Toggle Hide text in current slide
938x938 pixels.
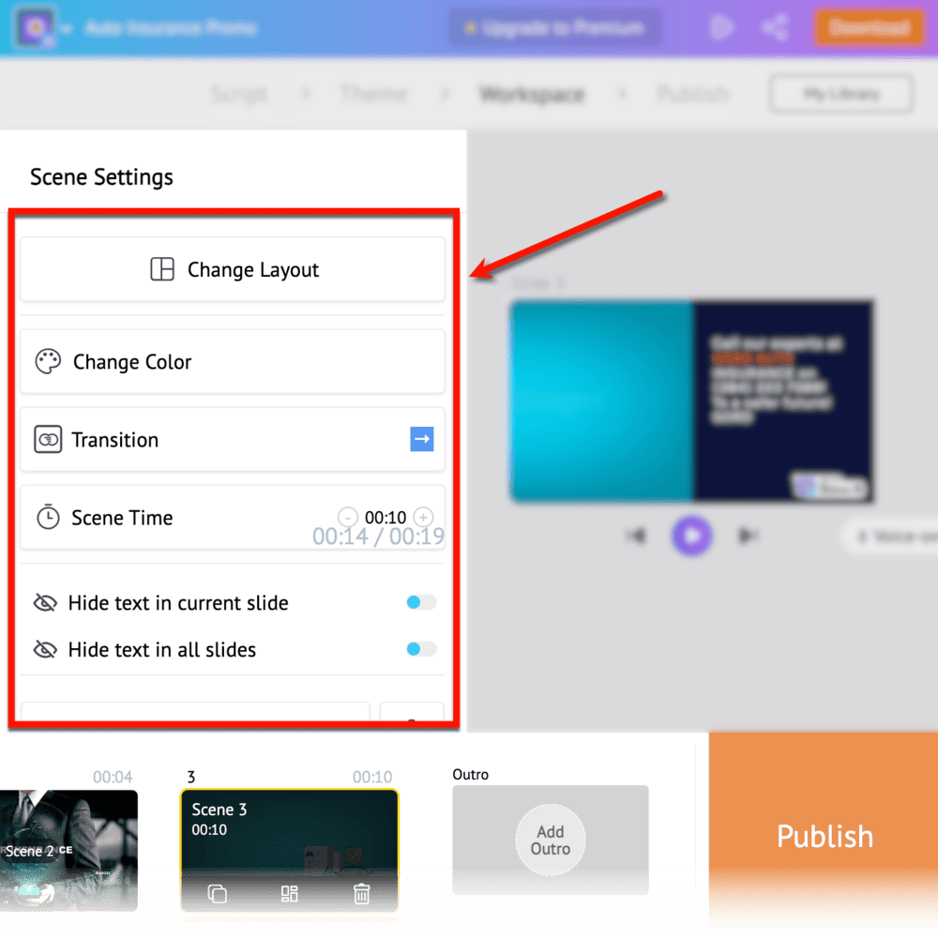[420, 602]
